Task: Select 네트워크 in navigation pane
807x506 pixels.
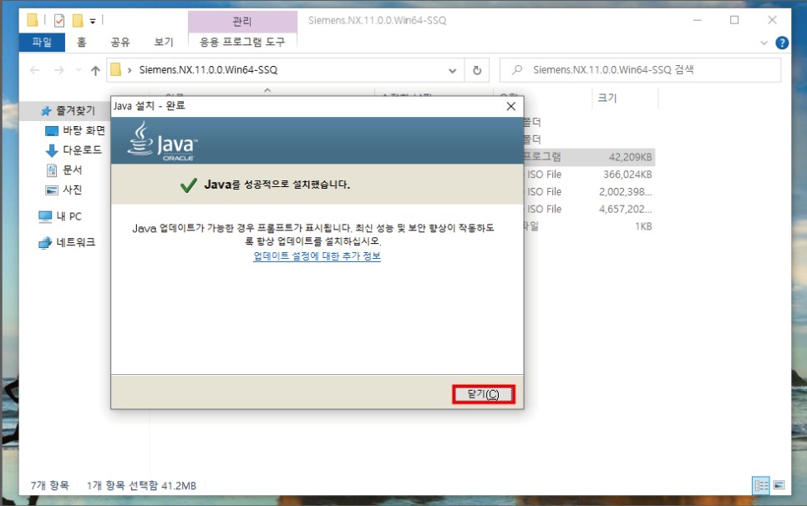Action: 76,242
